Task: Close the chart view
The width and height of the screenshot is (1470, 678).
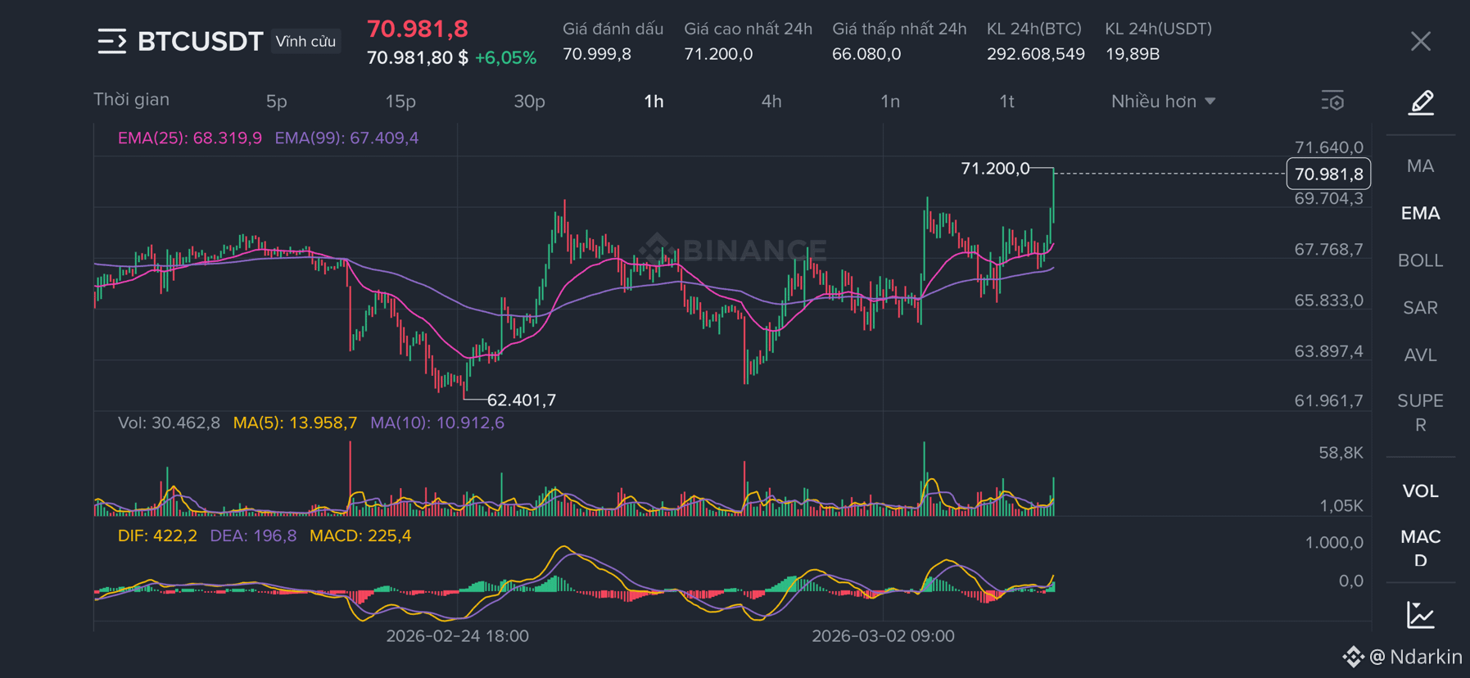Action: (1421, 41)
